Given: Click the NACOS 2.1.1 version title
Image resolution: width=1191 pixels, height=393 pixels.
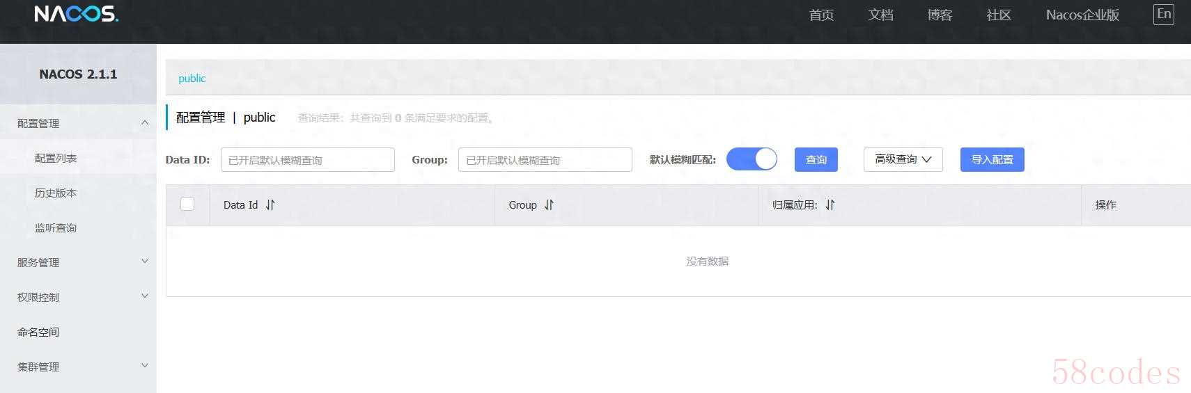Looking at the screenshot, I should click(x=78, y=74).
